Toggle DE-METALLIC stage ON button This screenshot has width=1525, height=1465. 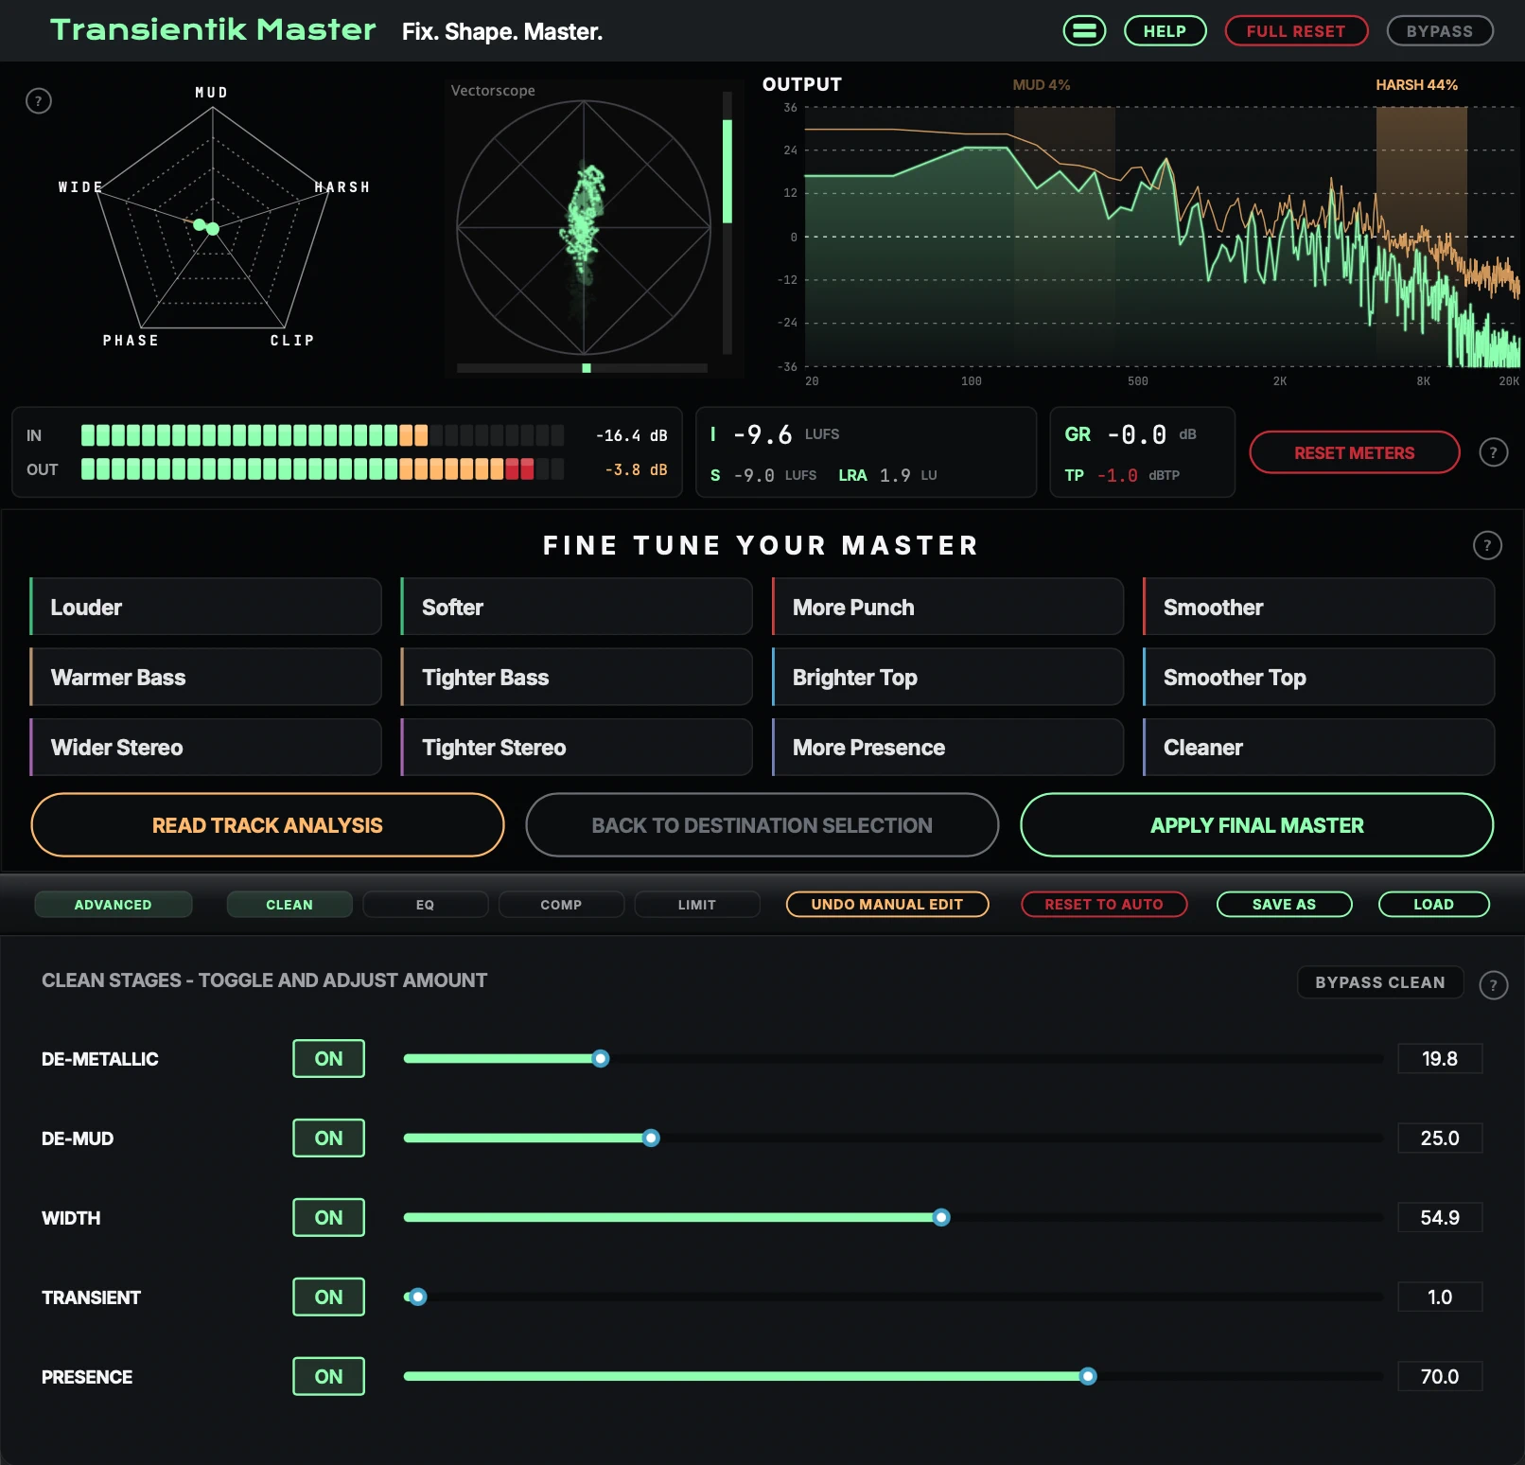(328, 1059)
